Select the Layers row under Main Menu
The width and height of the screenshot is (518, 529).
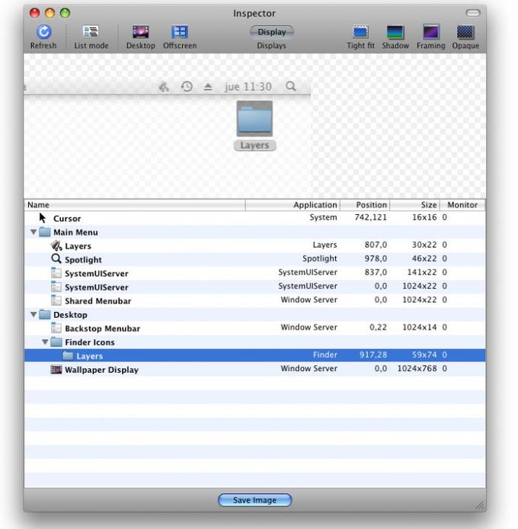point(254,245)
